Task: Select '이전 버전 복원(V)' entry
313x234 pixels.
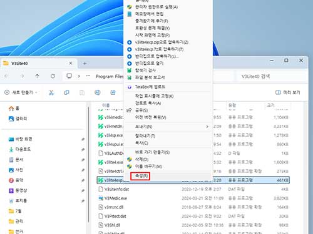Action: click(150, 117)
